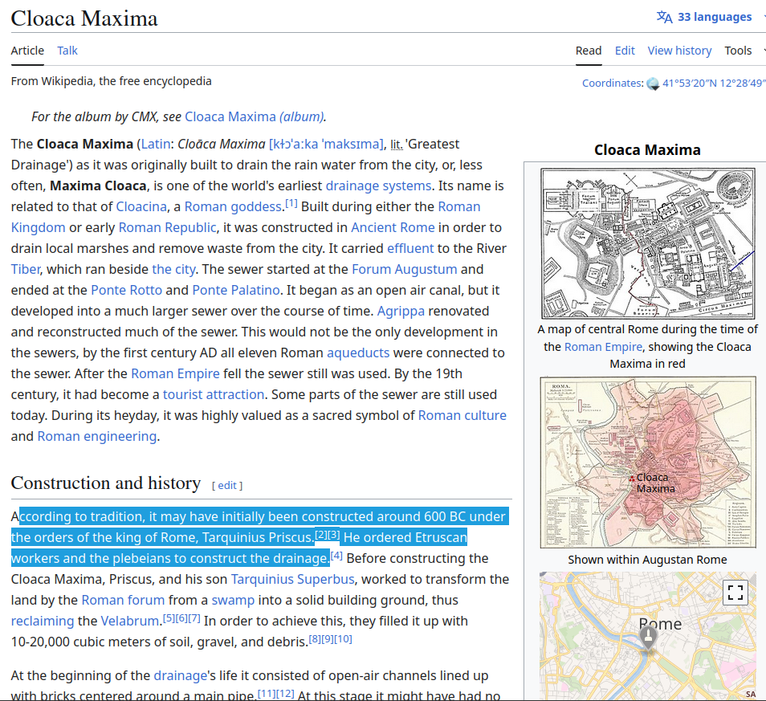Screen dimensions: 766x701
Task: Open the View history tab
Action: 679,51
